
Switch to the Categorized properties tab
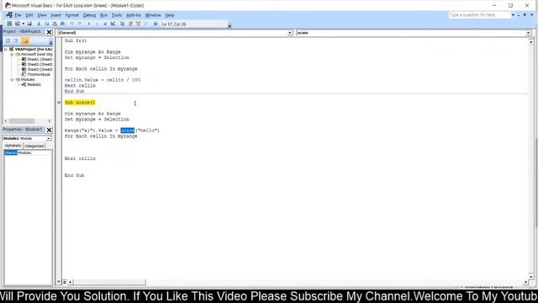pyautogui.click(x=34, y=146)
